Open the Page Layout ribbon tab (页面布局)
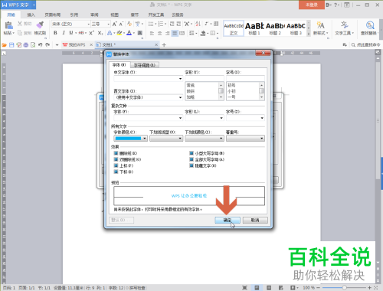The image size is (383, 291). 53,15
